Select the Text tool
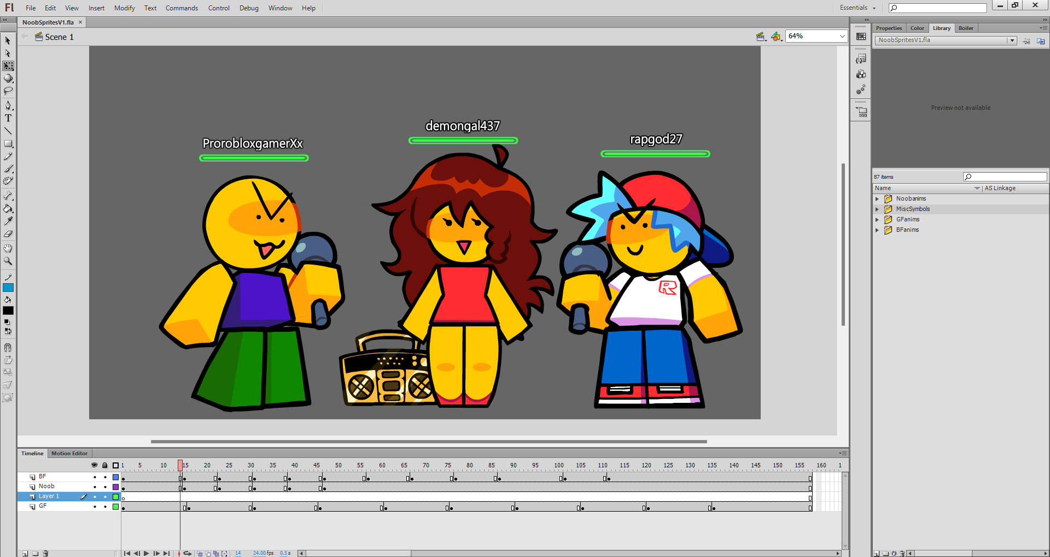The width and height of the screenshot is (1050, 557). [x=8, y=118]
